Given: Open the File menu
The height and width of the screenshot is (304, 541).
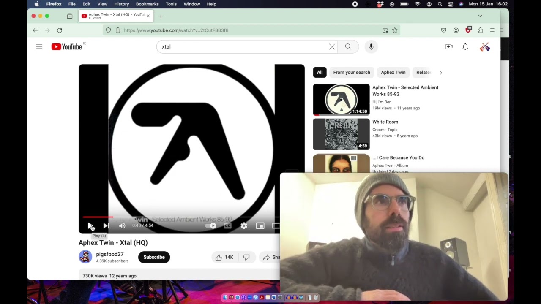Looking at the screenshot, I should (x=72, y=4).
